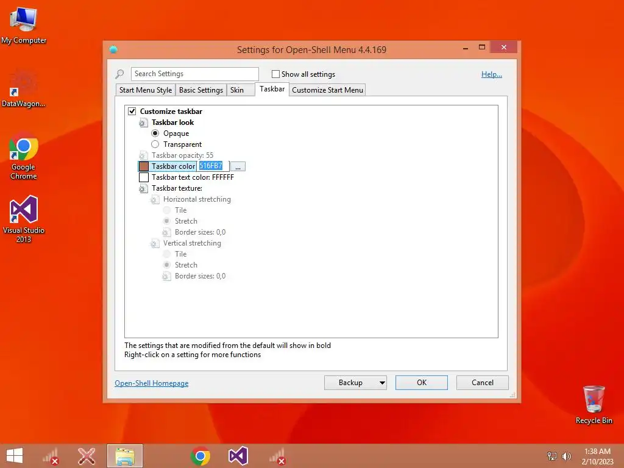Click the OK button
Image resolution: width=624 pixels, height=468 pixels.
[x=422, y=383]
